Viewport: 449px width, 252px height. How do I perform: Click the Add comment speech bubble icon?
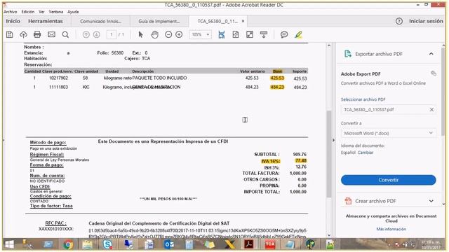click(x=284, y=34)
